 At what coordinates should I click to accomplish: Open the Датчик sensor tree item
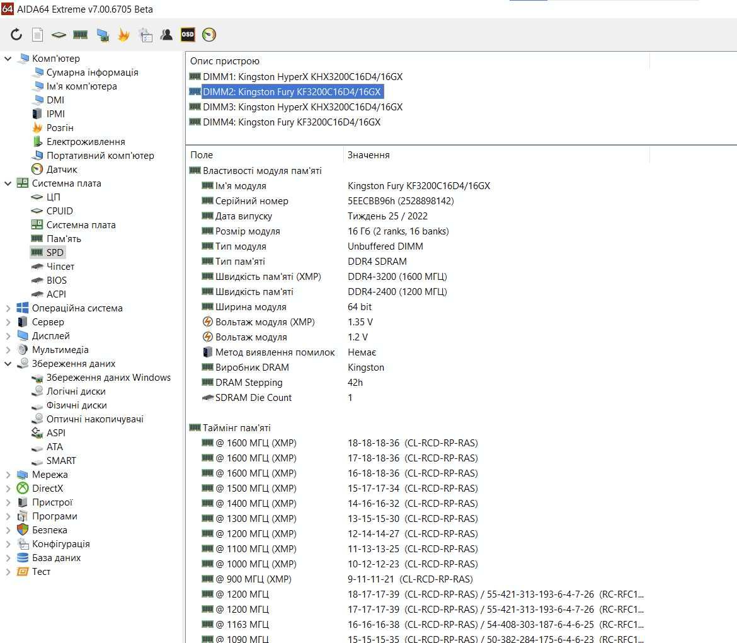(62, 170)
